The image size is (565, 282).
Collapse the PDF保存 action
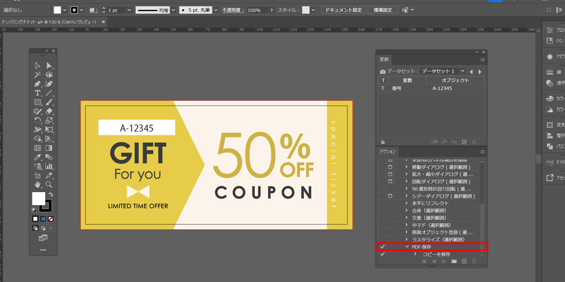click(x=407, y=247)
